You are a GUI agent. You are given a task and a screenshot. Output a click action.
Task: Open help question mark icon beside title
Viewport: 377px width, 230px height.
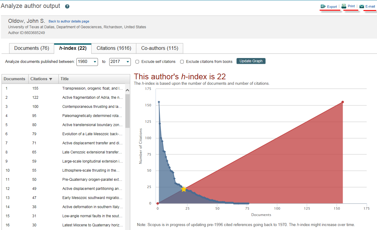coord(67,6)
